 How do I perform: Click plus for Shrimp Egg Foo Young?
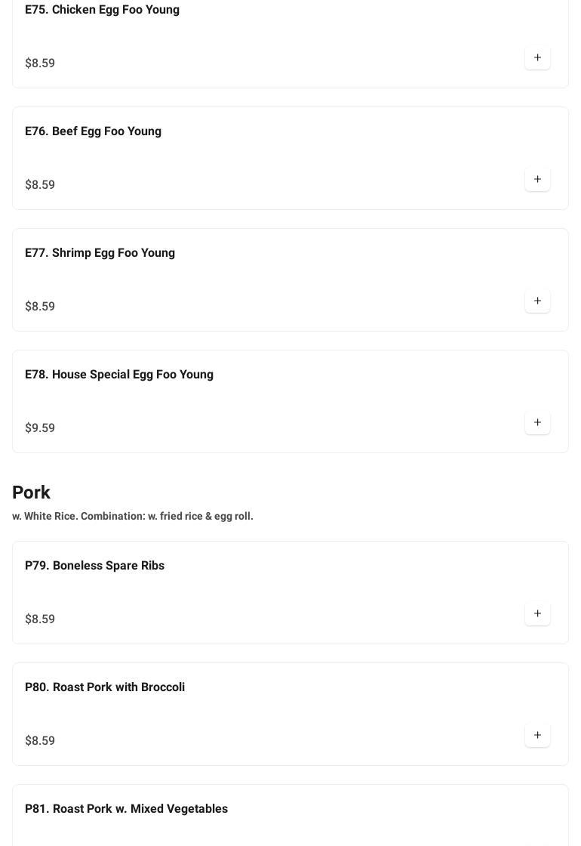tap(537, 301)
